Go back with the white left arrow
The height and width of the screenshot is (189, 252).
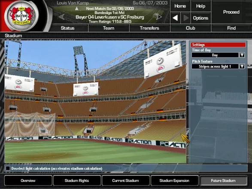[175, 18]
